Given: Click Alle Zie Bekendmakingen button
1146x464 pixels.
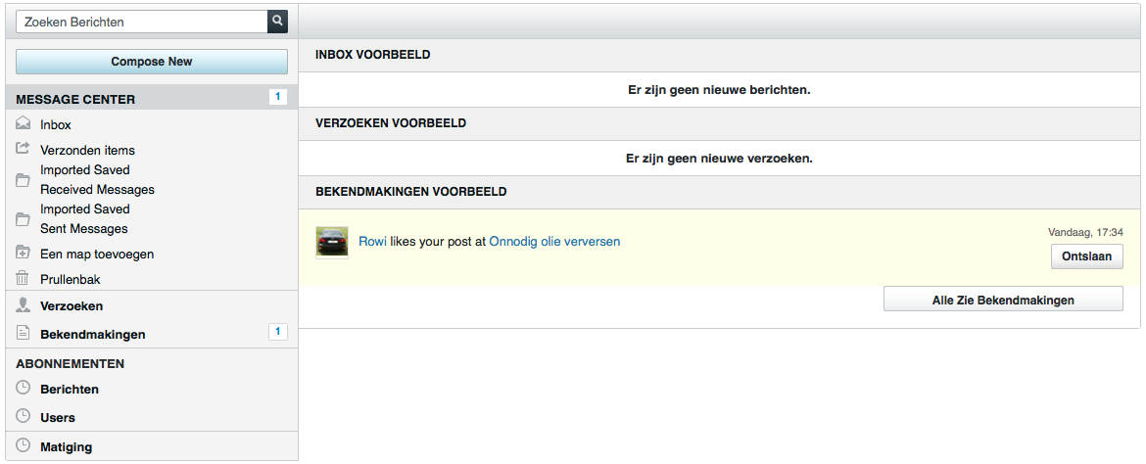Looking at the screenshot, I should pyautogui.click(x=1003, y=301).
